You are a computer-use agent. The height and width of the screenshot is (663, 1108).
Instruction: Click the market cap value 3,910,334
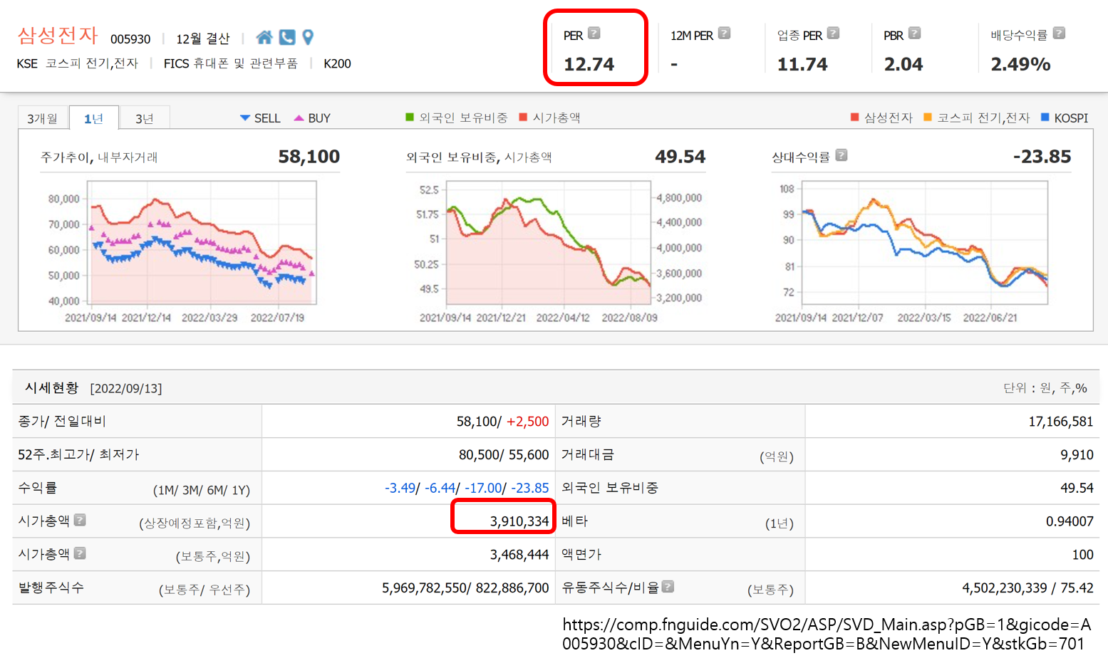(519, 521)
